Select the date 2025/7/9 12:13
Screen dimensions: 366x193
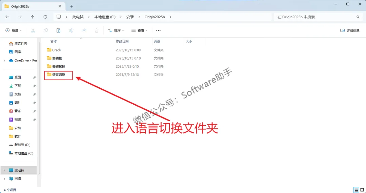[x=127, y=74]
